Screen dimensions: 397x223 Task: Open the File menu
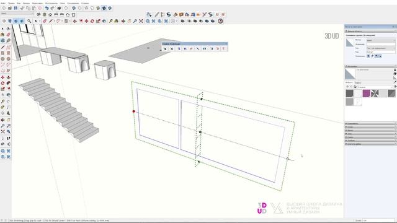tap(3, 3)
